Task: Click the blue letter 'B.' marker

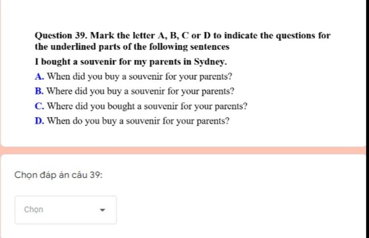Action: coord(39,91)
